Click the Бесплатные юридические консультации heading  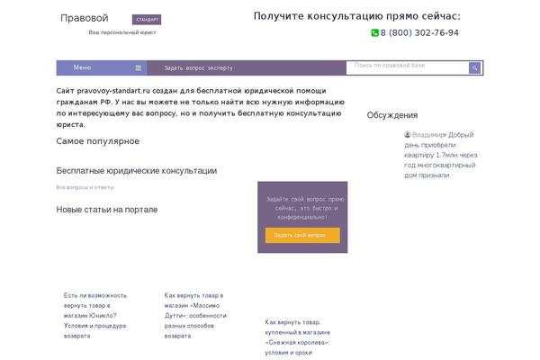(137, 171)
